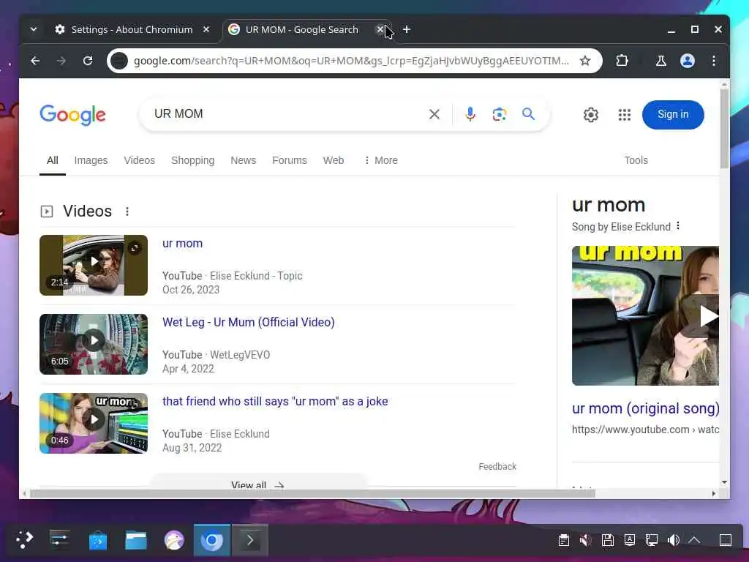The width and height of the screenshot is (749, 562).
Task: Open options menu beside Videos heading
Action: point(127,211)
